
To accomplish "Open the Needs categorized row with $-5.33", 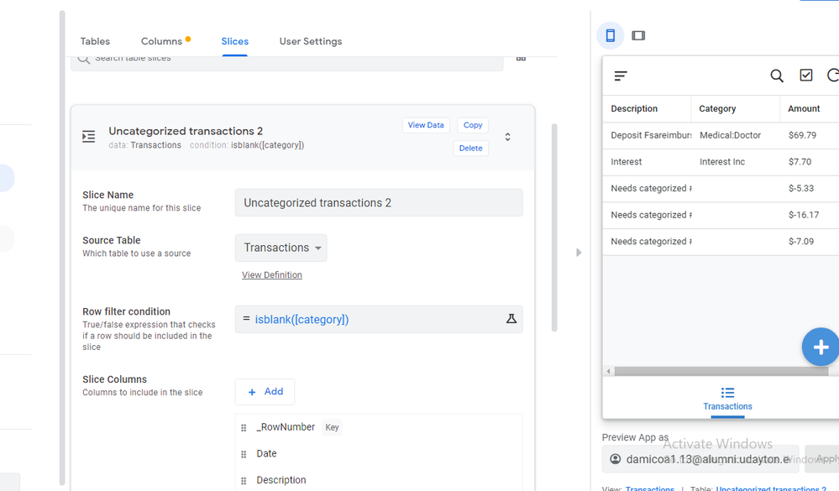I will pyautogui.click(x=721, y=189).
